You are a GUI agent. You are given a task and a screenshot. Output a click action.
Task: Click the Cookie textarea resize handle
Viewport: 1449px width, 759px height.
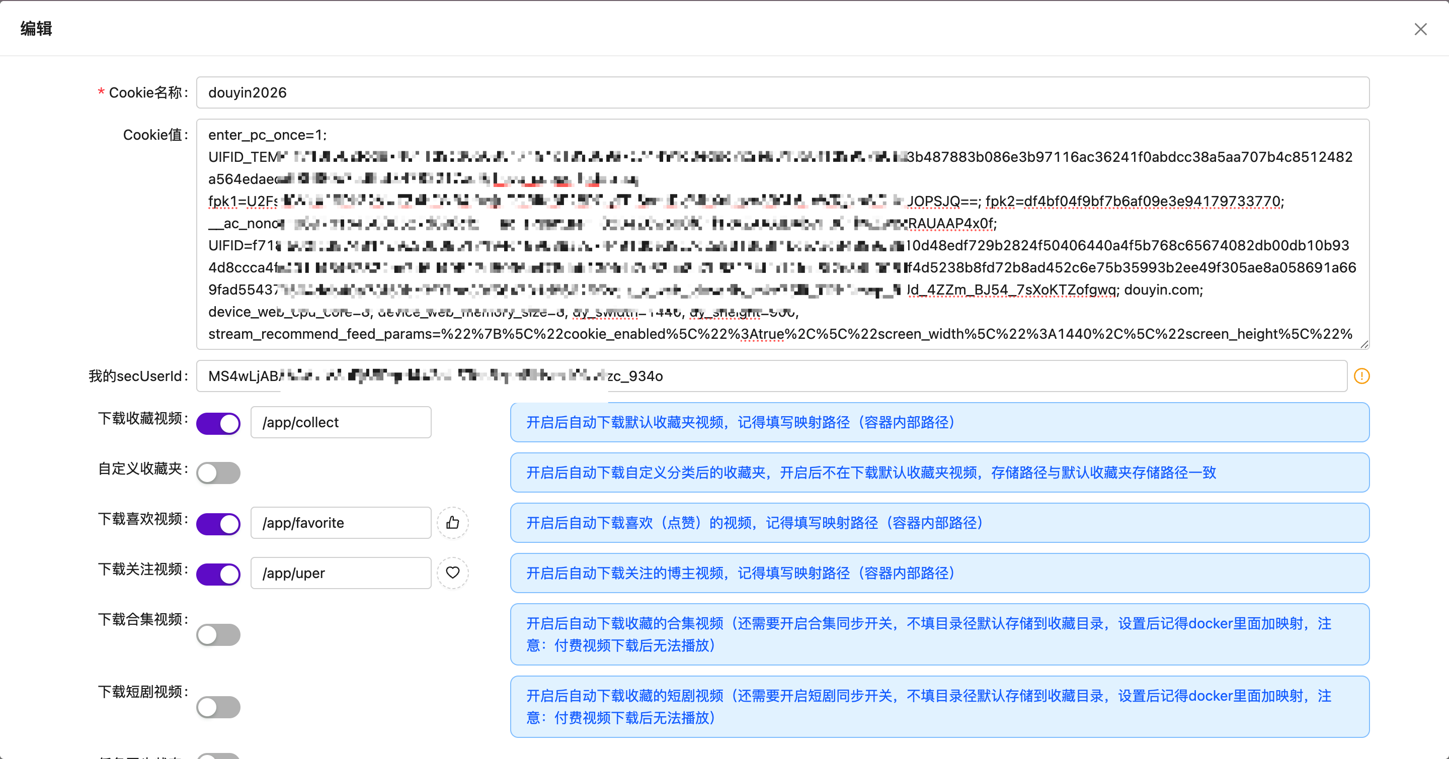tap(1363, 344)
